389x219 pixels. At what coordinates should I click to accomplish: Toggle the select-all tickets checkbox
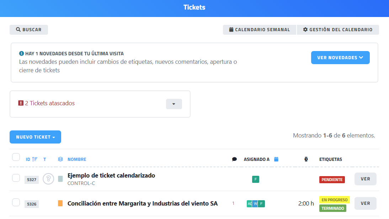(16, 157)
